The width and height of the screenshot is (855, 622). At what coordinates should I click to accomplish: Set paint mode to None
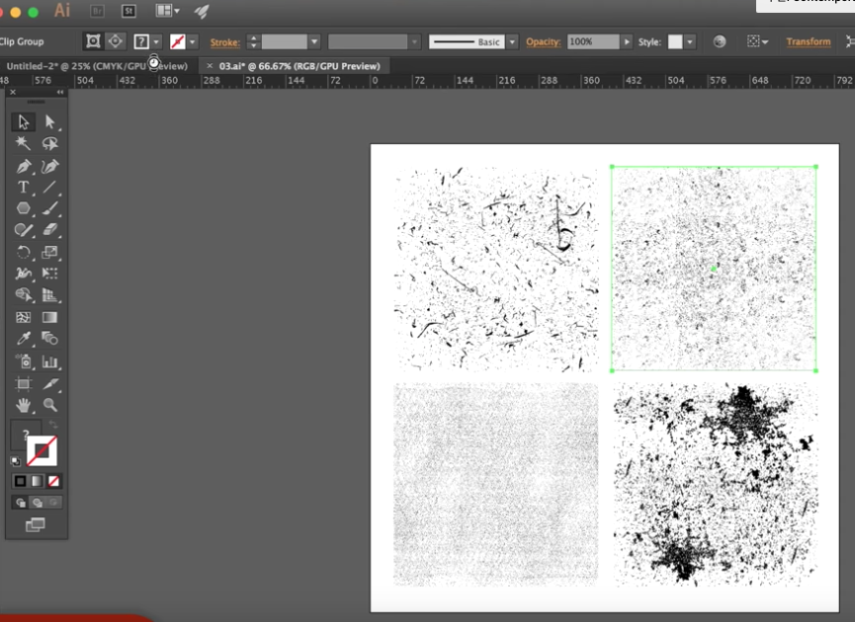[x=53, y=481]
